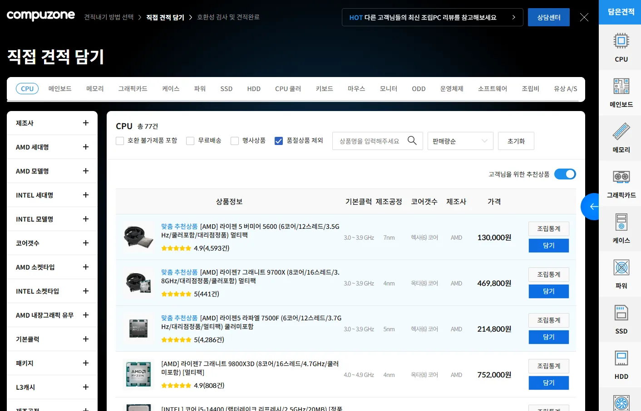Disable the 고객님을 위한 추천상품 toggle
The height and width of the screenshot is (411, 641).
565,174
